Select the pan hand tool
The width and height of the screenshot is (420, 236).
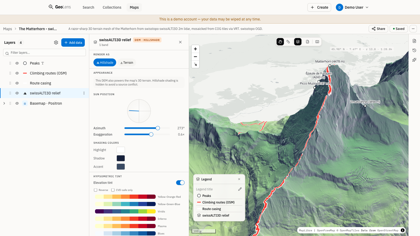pos(280,42)
